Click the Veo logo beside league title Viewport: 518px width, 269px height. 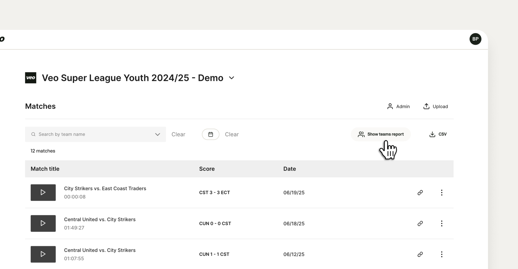31,78
